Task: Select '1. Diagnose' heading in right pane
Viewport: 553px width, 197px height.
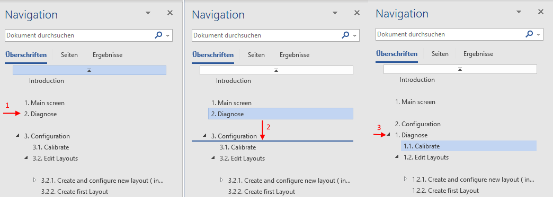Action: click(411, 135)
